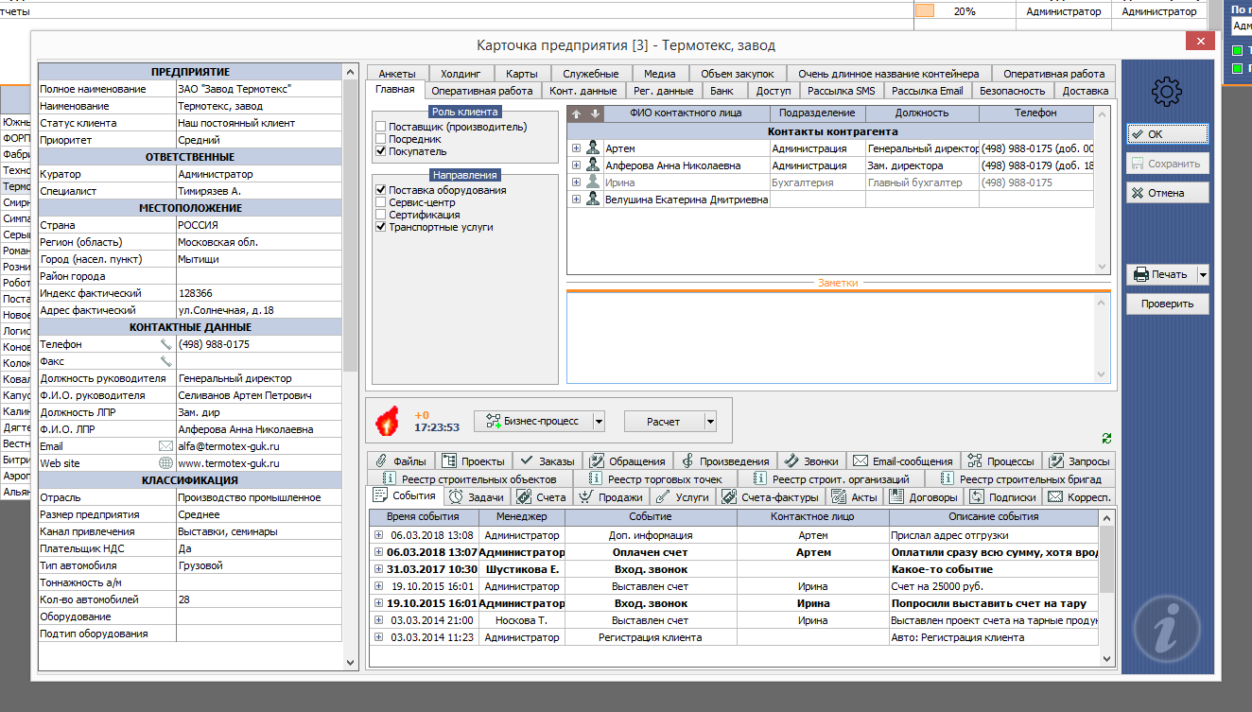Open the Запросы tab
This screenshot has height=712, width=1252.
[x=1079, y=461]
